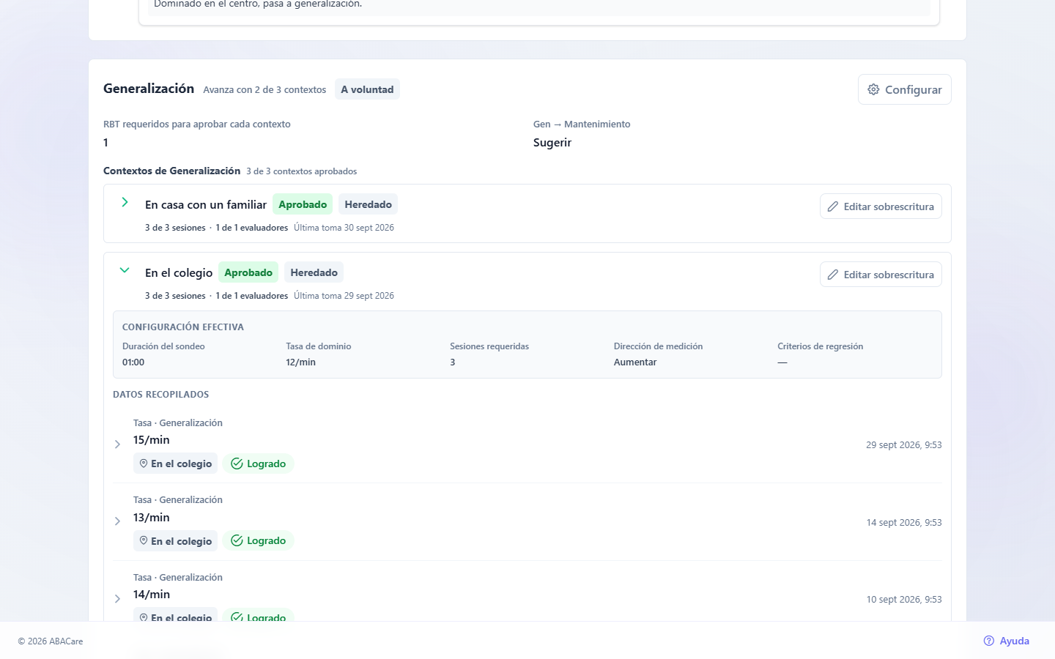Click location pin icon on 15/min entry
The height and width of the screenshot is (659, 1055).
tap(144, 463)
